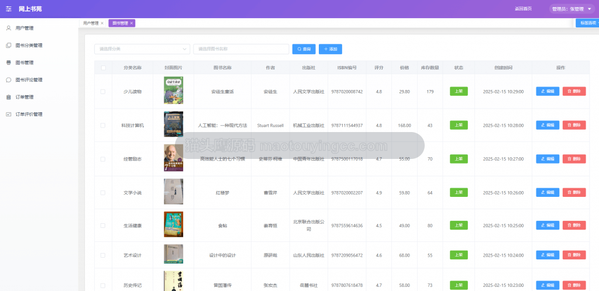Click 编辑 for 红楼梦
This screenshot has height=291, width=599.
[x=548, y=193]
